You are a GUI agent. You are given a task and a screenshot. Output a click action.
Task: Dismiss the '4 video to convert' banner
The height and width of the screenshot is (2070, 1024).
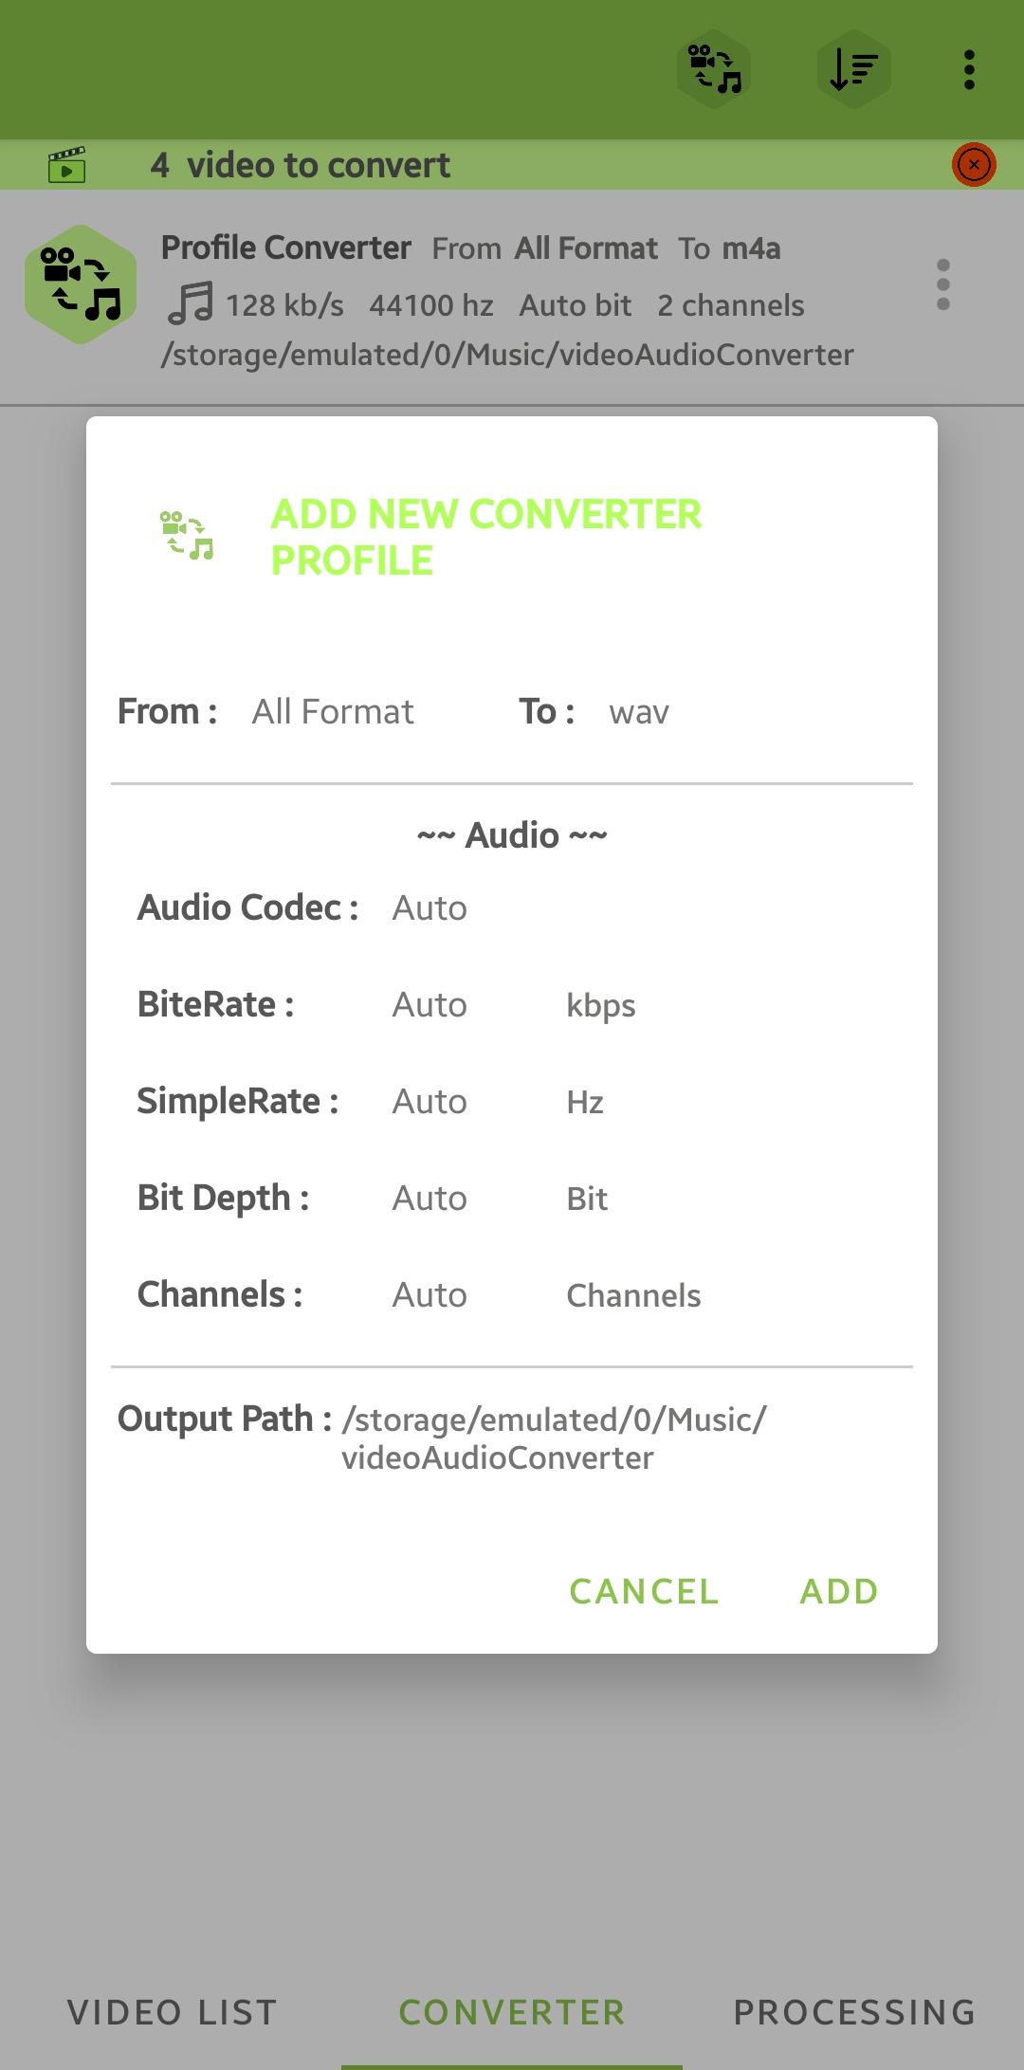974,165
